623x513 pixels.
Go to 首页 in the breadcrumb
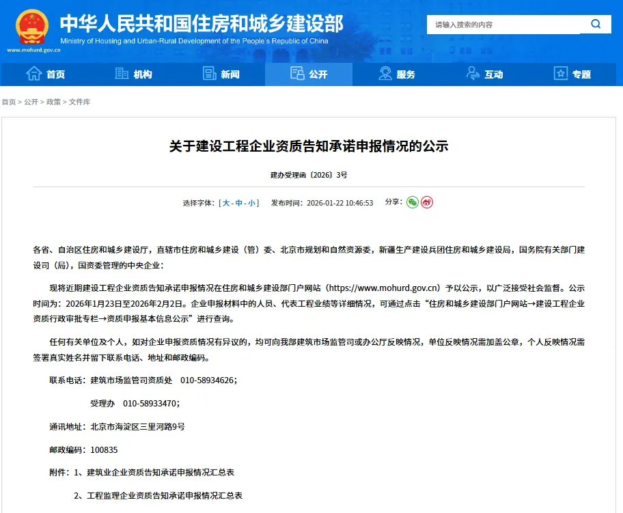tap(9, 102)
